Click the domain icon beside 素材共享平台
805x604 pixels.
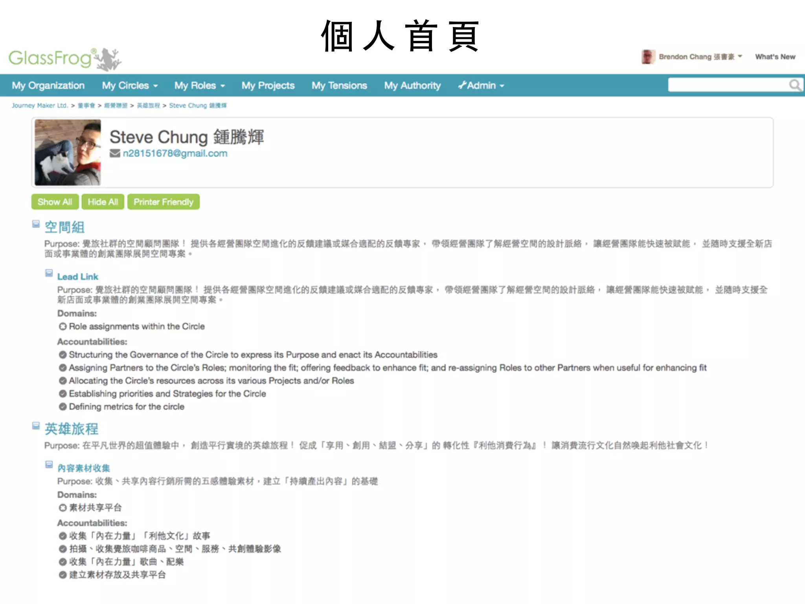pyautogui.click(x=62, y=508)
